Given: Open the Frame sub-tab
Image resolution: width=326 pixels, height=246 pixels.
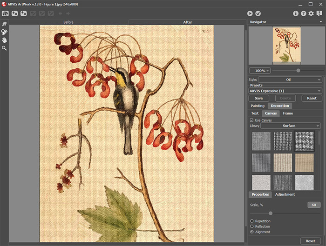Looking at the screenshot, I should [288, 113].
